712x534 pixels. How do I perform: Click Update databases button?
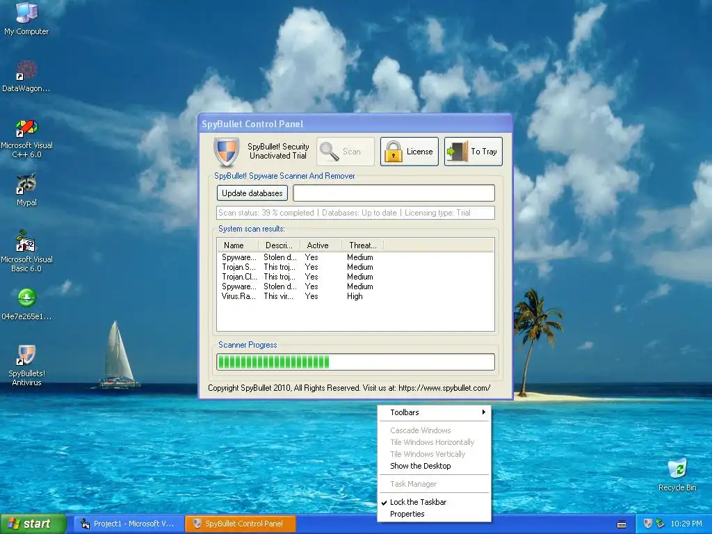click(252, 193)
